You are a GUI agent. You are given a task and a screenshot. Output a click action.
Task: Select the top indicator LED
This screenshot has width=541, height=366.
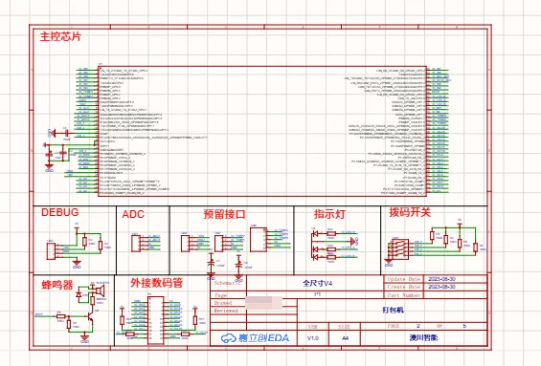[315, 234]
